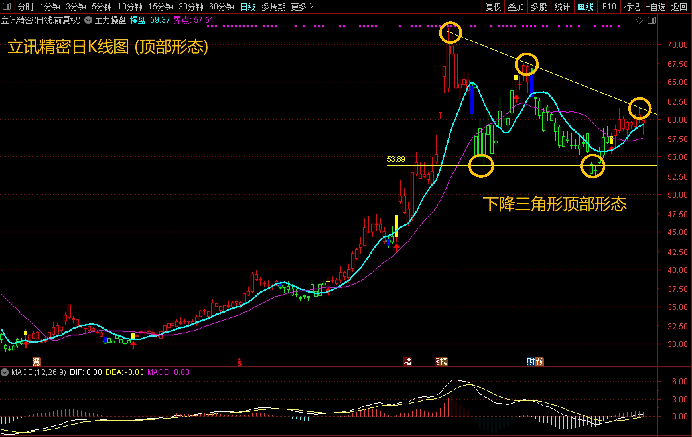Viewport: 692px width, 437px height.
Task: Click the 增 event marker icon
Action: click(x=408, y=361)
